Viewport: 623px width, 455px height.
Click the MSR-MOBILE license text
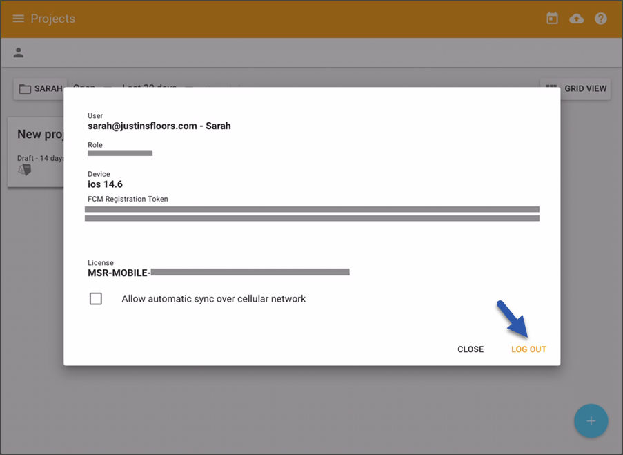click(119, 273)
